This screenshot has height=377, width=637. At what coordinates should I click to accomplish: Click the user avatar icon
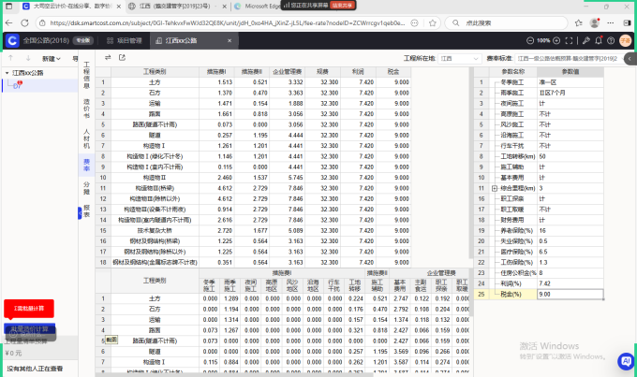(625, 41)
